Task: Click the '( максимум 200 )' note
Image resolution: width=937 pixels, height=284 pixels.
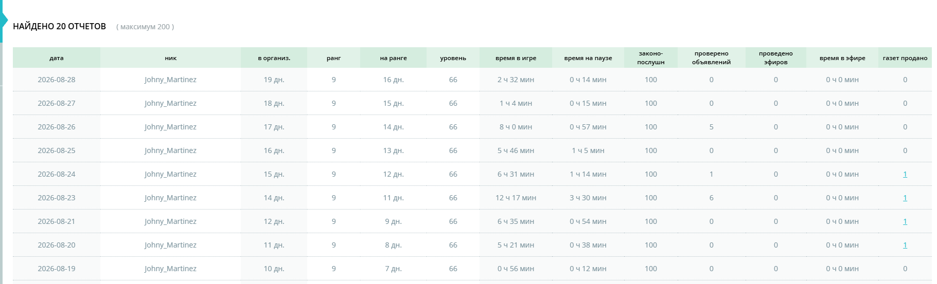Action: point(145,27)
